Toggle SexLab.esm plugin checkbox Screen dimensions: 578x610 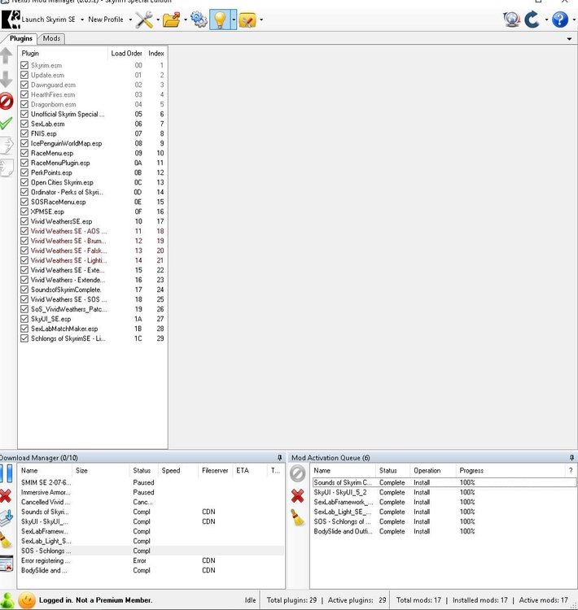point(24,124)
